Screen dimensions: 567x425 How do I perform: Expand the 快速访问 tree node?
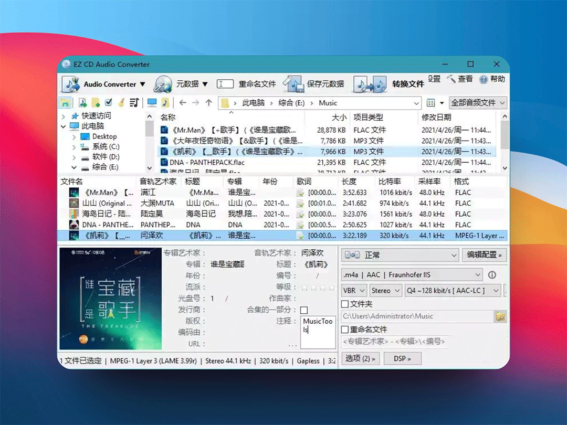pyautogui.click(x=64, y=116)
